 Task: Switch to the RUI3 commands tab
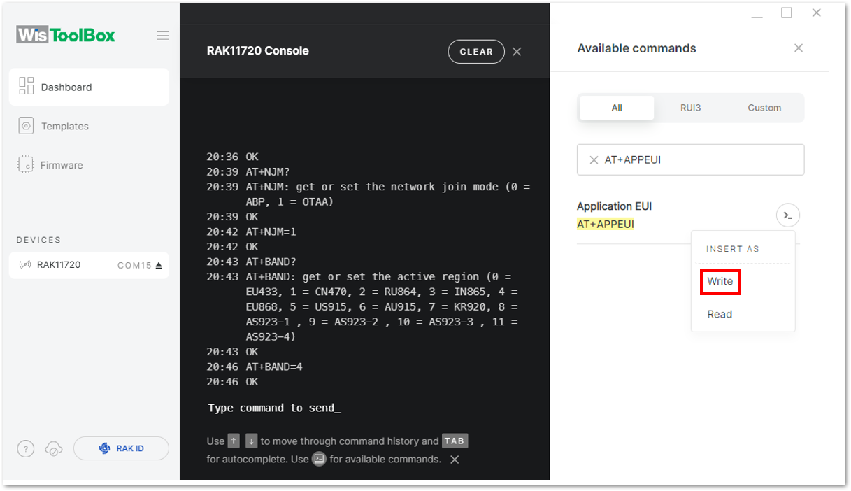[690, 108]
